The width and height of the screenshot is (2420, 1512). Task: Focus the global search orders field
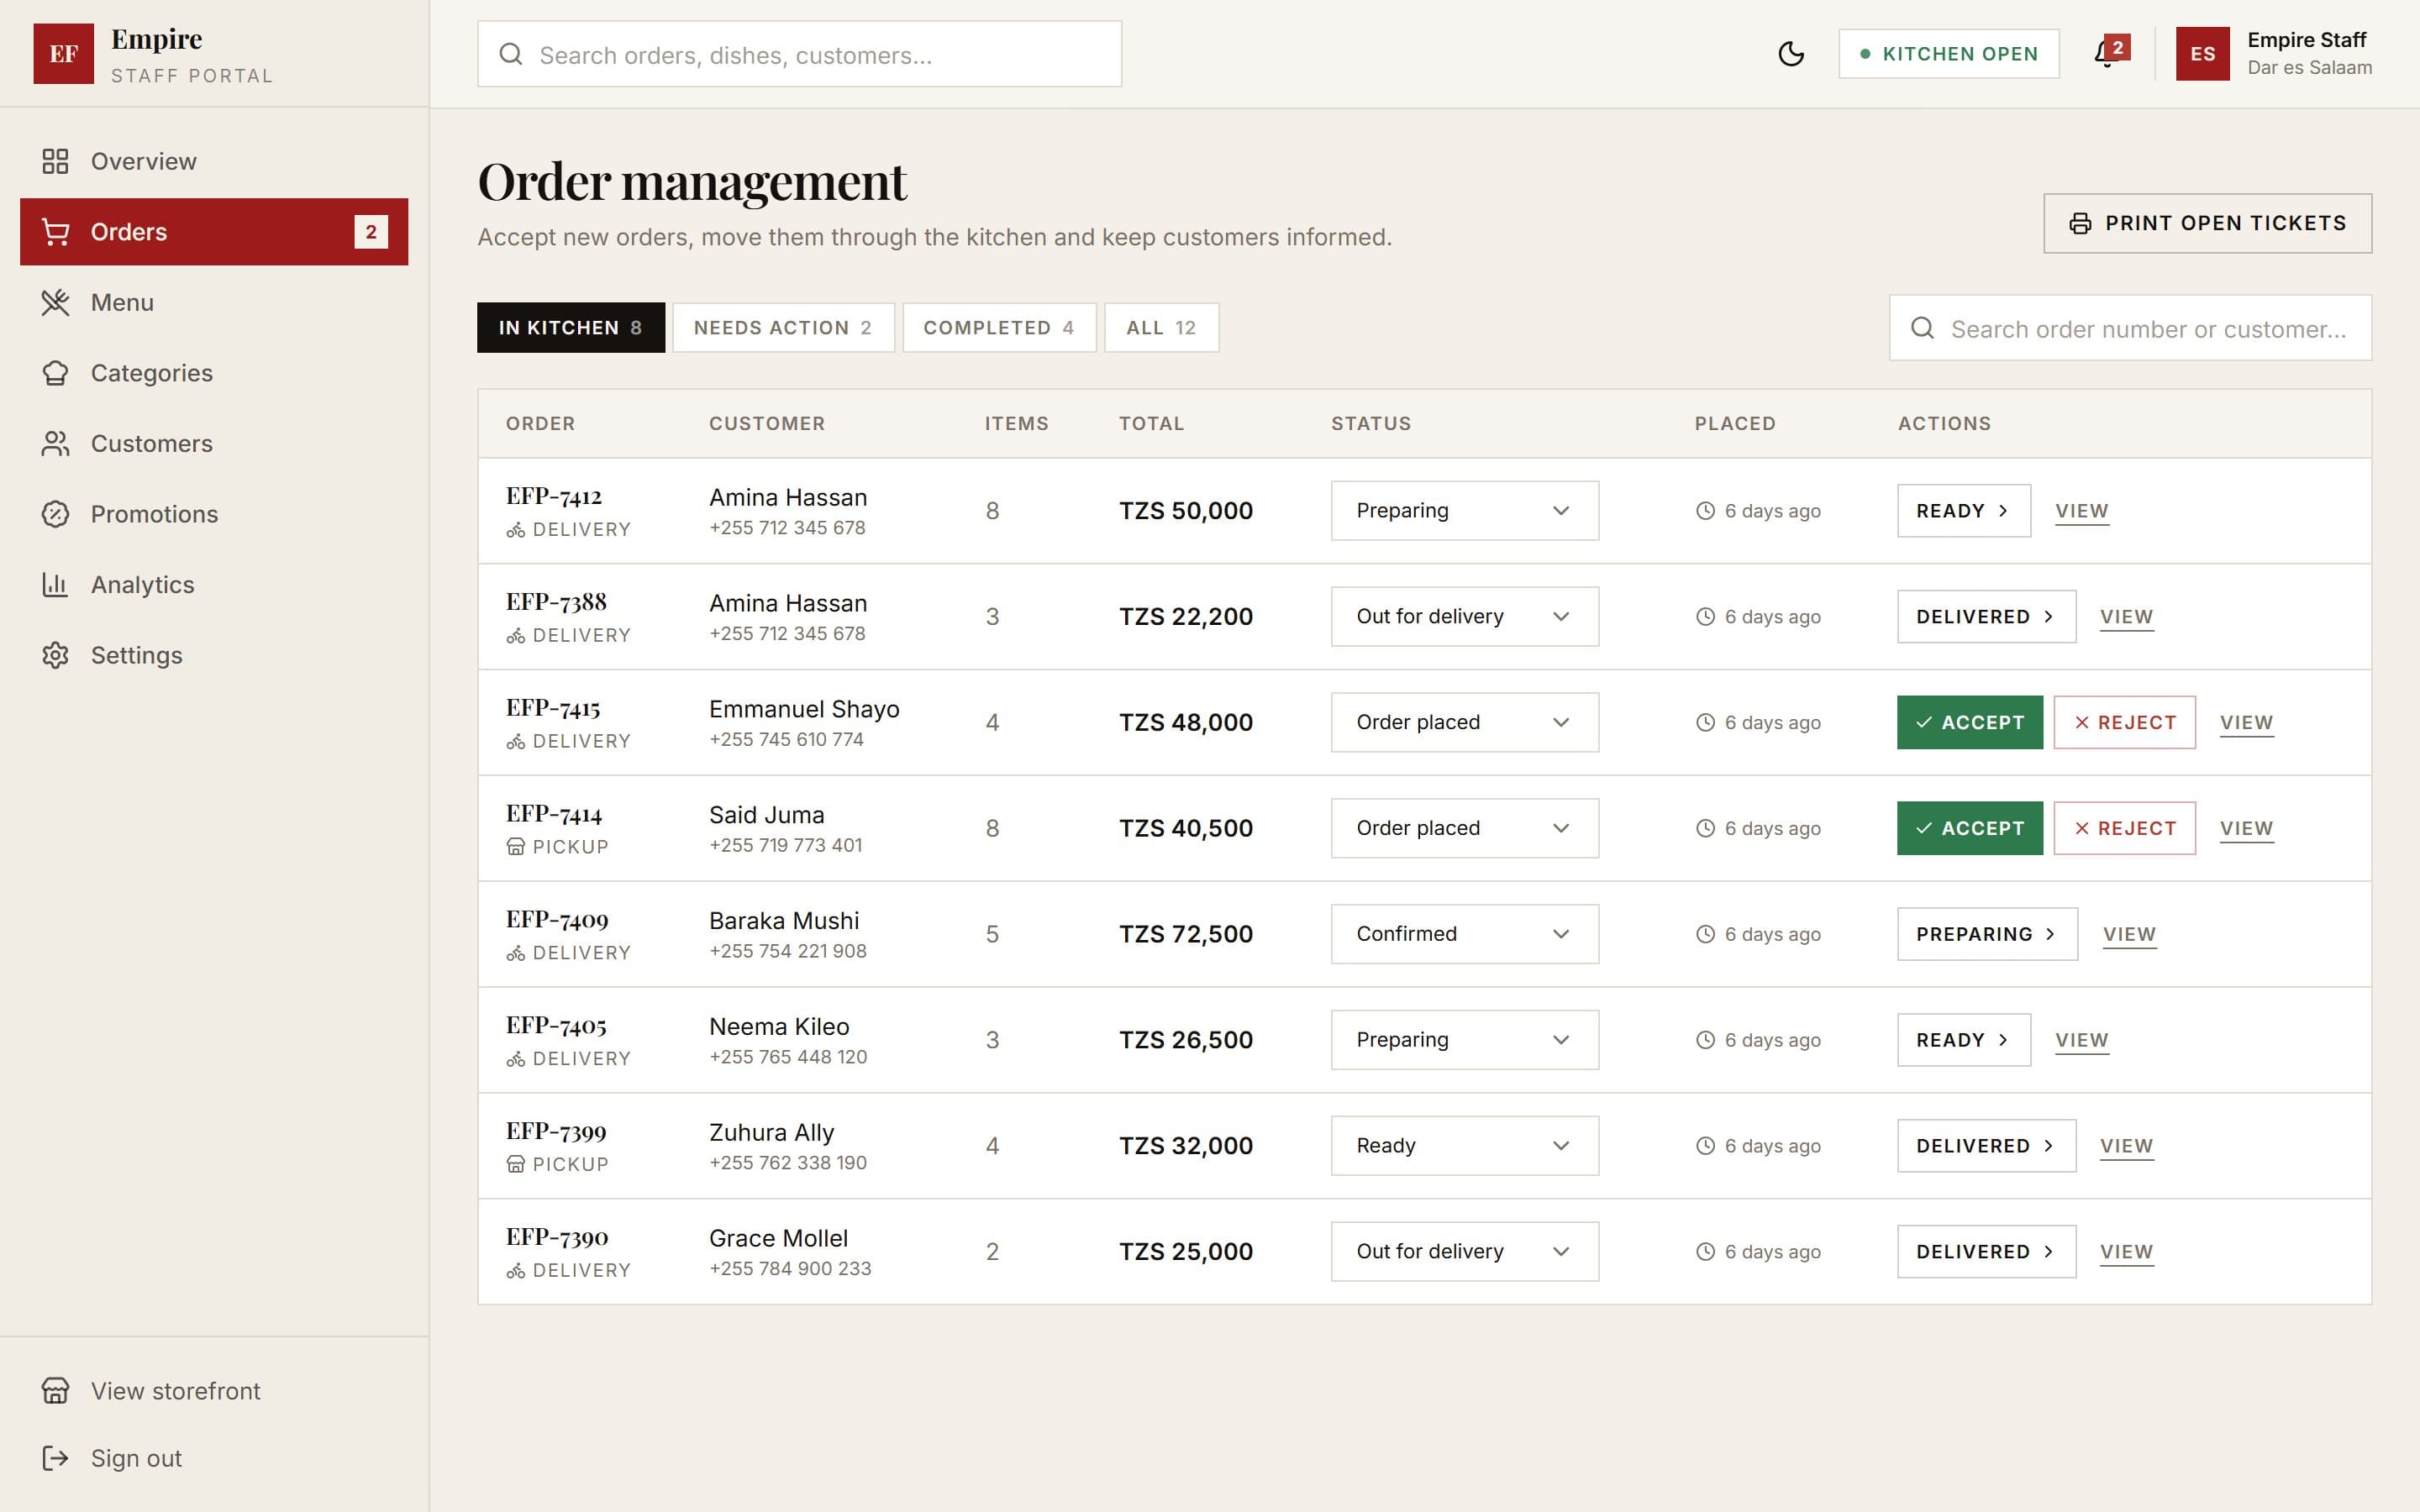[799, 54]
